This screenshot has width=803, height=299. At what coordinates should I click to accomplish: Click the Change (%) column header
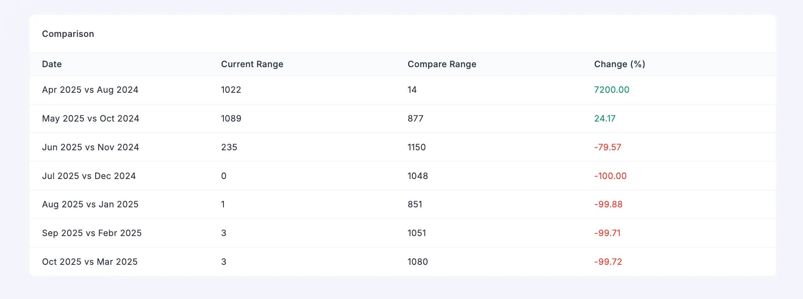[x=620, y=64]
